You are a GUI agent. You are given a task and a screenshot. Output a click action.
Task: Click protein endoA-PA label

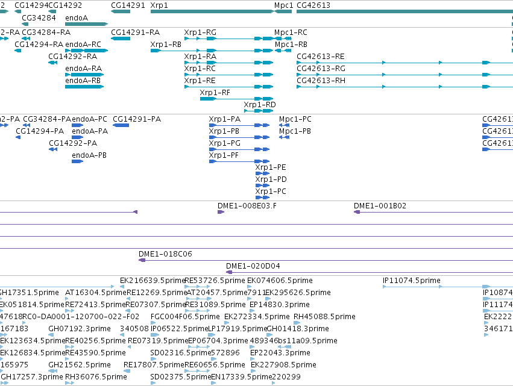90,131
